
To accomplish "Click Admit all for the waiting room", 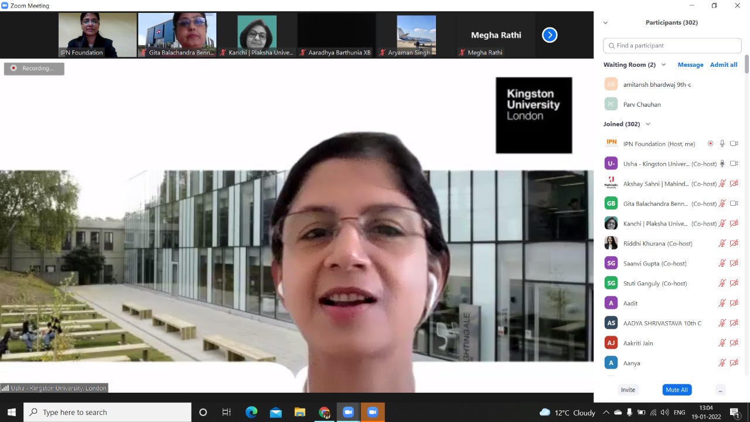I will [x=723, y=64].
